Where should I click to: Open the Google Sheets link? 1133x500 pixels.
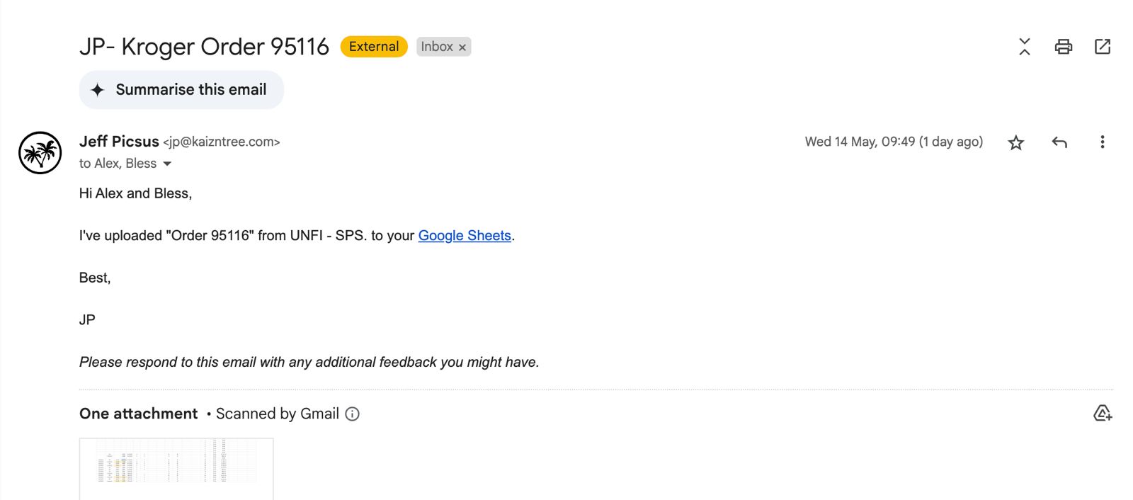[x=465, y=236]
